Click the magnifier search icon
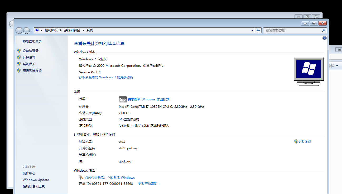Viewport: 342px width, 194px height. pos(324,30)
